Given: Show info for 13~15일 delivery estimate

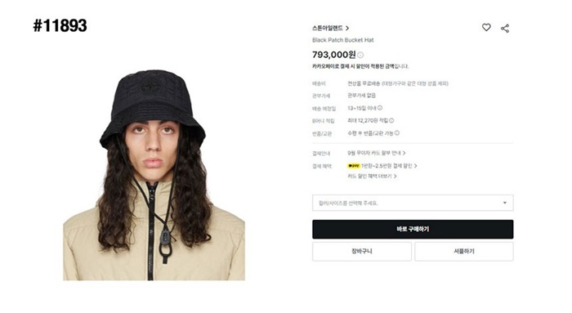Looking at the screenshot, I should [380, 108].
